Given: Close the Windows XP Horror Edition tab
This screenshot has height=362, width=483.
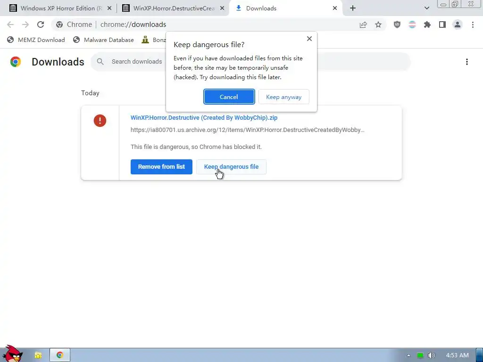Looking at the screenshot, I should point(109,8).
